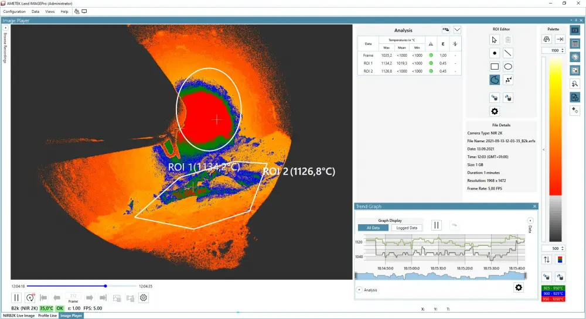Activate the freeform polygon ROI tool

(495, 80)
